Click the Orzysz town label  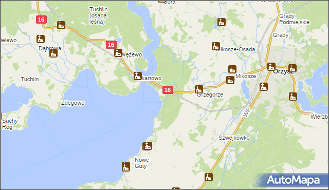tap(283, 71)
